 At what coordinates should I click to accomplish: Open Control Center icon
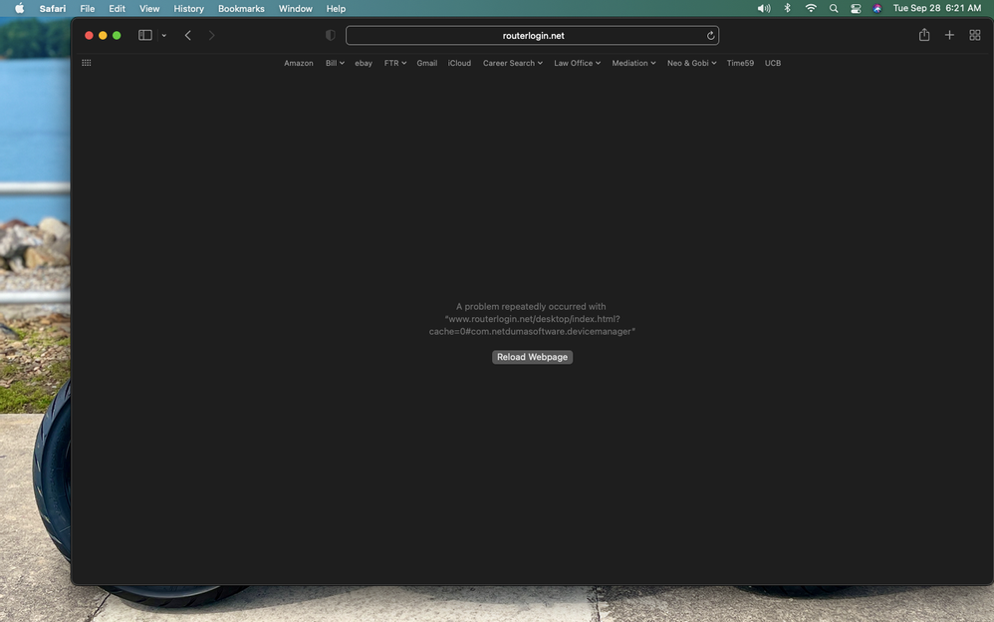856,8
